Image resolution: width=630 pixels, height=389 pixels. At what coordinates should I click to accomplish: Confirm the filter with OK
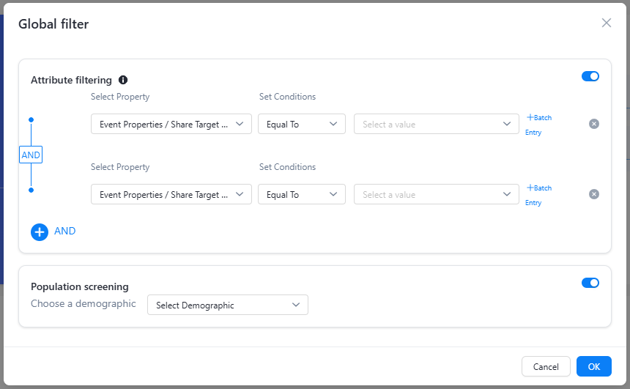593,366
